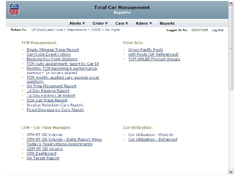Open the Alerts dropdown menu
240x180 pixels.
tap(77, 23)
